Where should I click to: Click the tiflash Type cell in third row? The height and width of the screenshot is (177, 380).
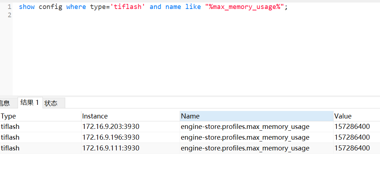click(x=10, y=148)
